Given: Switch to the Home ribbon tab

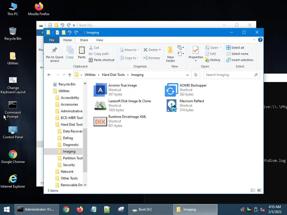Looking at the screenshot, I should pyautogui.click(x=68, y=40).
